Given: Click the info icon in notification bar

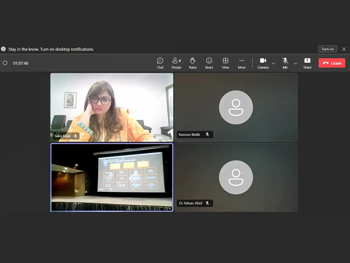Looking at the screenshot, I should pyautogui.click(x=3, y=49).
